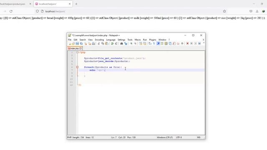267x150 pixels.
Task: Open the File menu in Notepad++
Action: pos(70,40)
